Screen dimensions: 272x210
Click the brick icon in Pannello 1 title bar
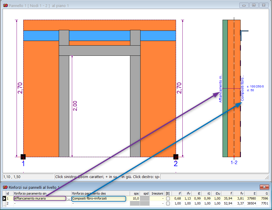click(x=5, y=5)
